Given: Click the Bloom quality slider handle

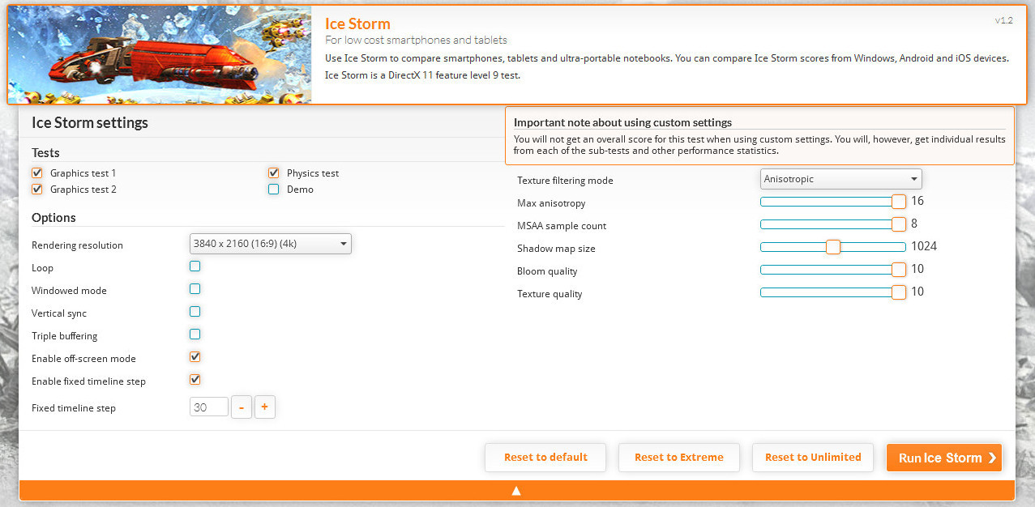Looking at the screenshot, I should point(898,270).
